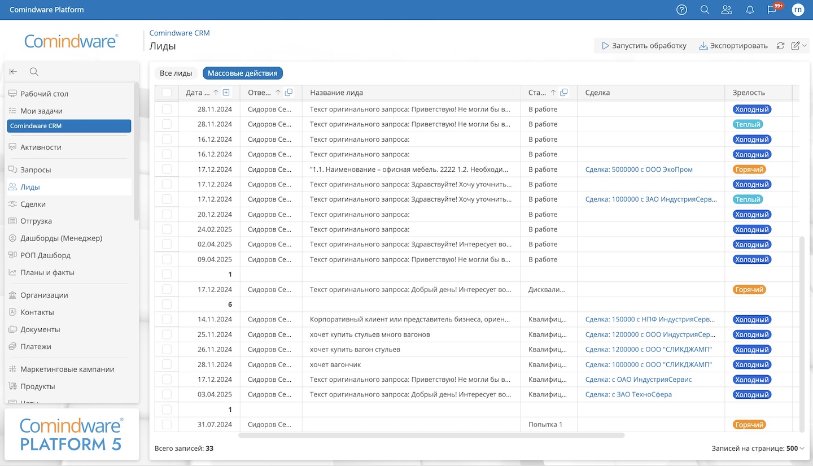
Task: Check the row dated 14.11.2024
Action: 167,319
